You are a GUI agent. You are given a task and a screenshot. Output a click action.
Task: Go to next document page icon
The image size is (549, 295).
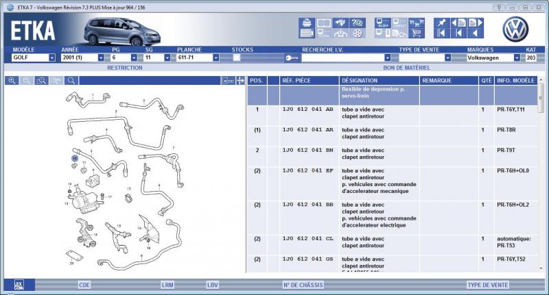tap(475, 23)
